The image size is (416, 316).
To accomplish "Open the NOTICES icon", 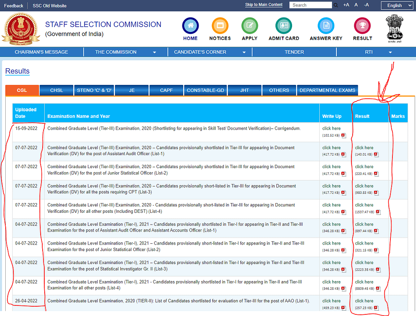I will point(220,26).
